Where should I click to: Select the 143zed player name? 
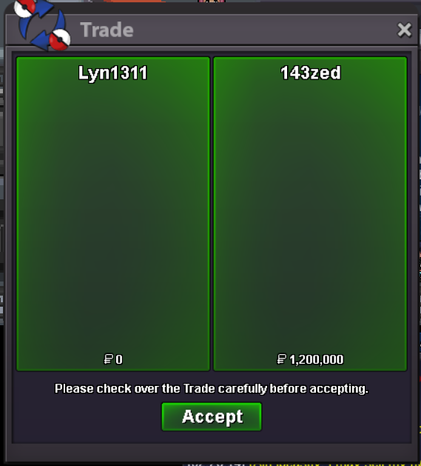point(310,73)
